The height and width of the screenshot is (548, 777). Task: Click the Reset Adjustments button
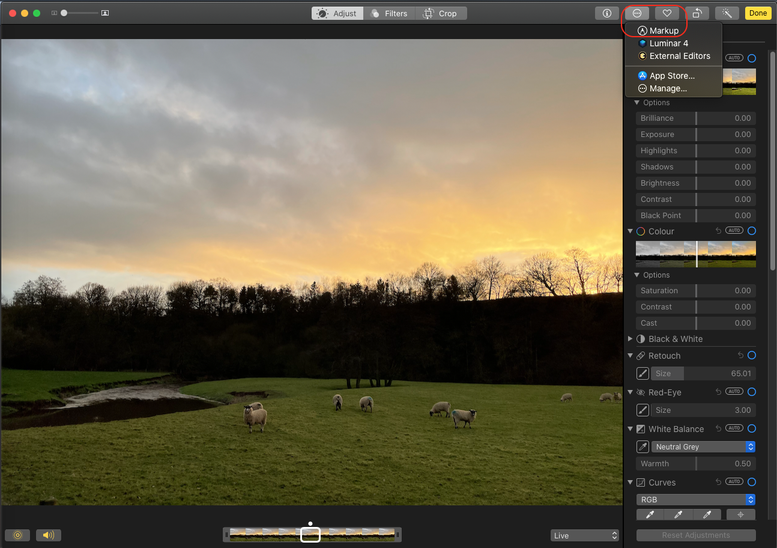tap(695, 535)
